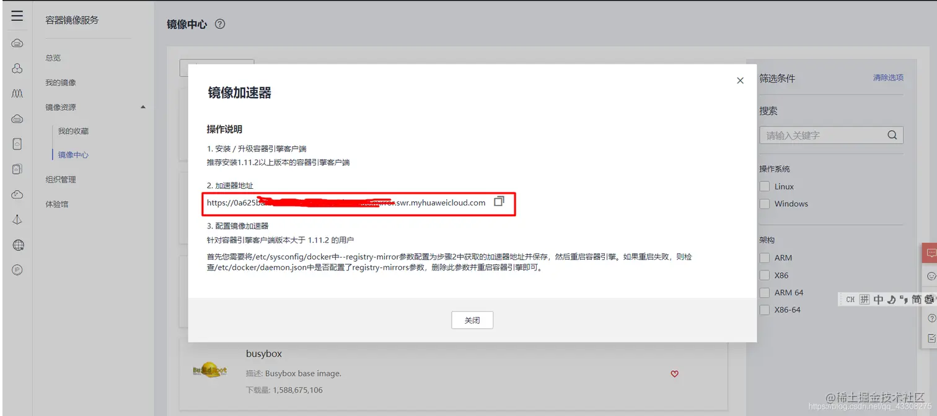
Task: Click the globe icon at sidebar bottom
Action: [17, 245]
